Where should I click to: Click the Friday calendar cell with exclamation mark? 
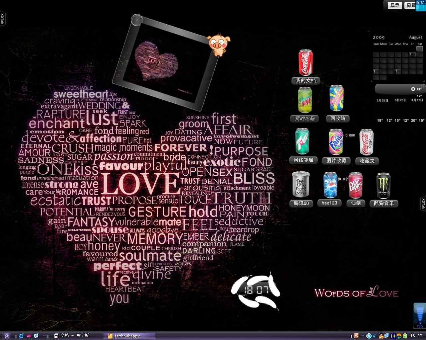412,54
